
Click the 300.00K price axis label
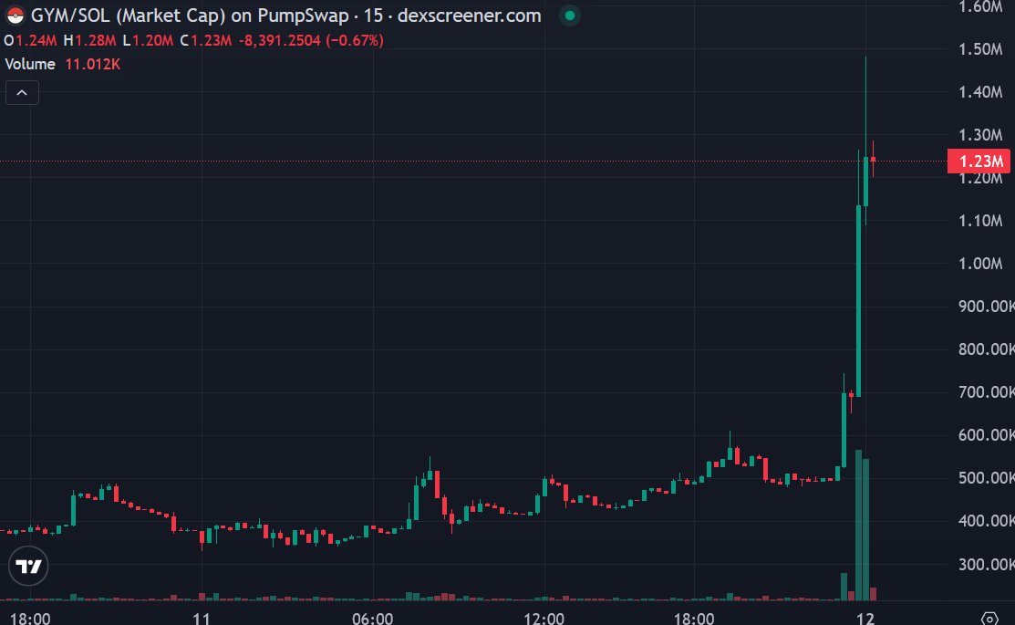point(986,564)
